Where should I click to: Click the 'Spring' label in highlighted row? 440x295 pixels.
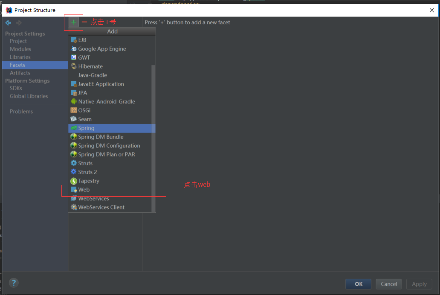[x=86, y=128]
